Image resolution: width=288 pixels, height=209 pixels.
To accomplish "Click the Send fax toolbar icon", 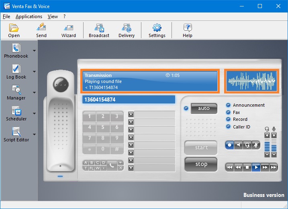I will pyautogui.click(x=41, y=30).
